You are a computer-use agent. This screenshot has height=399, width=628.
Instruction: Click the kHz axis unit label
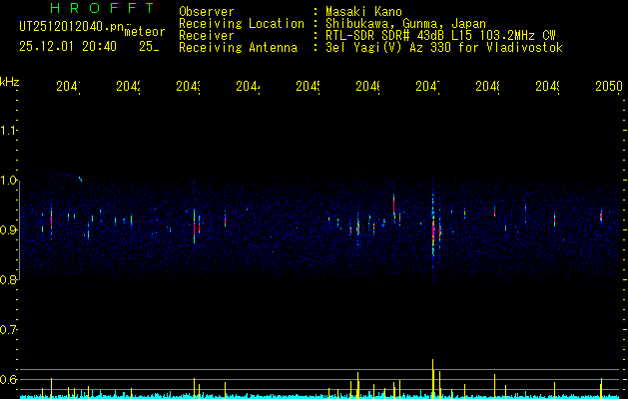coord(10,81)
